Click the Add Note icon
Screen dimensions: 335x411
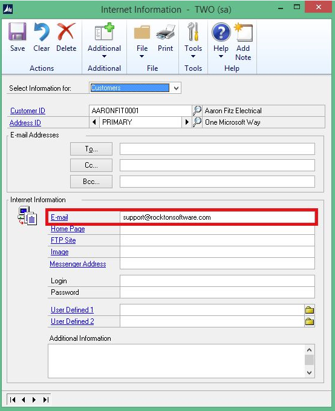[x=243, y=32]
